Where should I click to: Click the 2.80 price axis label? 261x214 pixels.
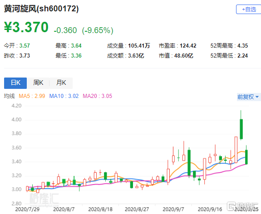coord(16,204)
